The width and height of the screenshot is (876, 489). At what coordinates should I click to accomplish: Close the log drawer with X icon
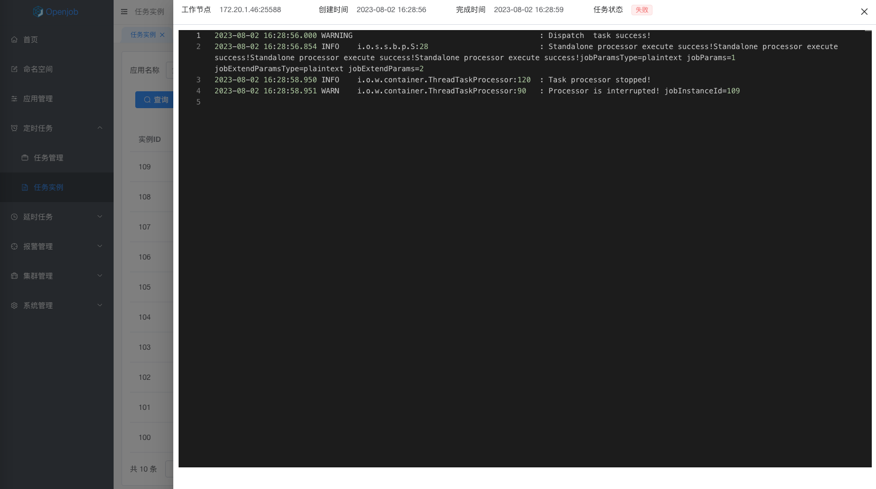point(864,12)
